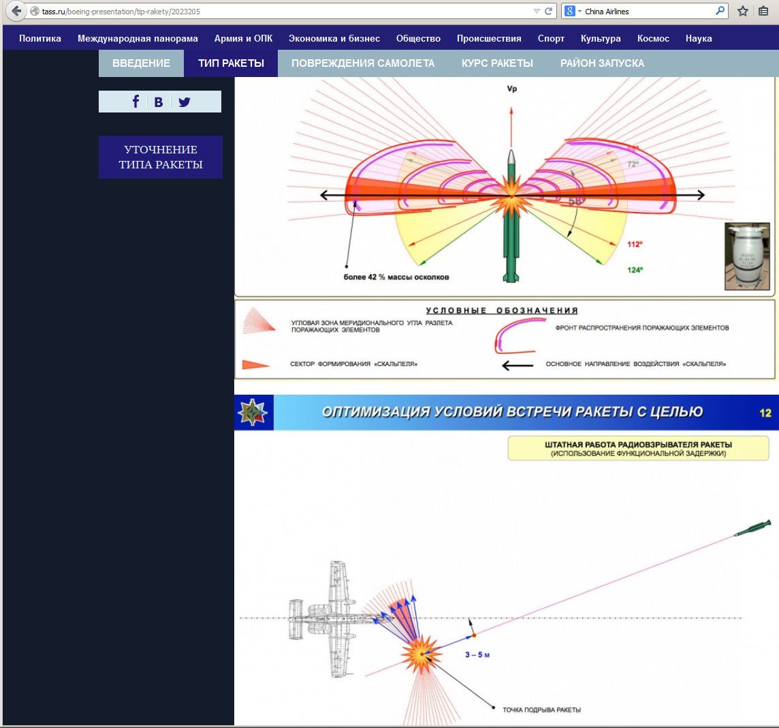Viewport: 779px width, 728px height.
Task: Open the ПОВРЕЖДЕНИЯ САМОЛЕТА tab
Action: [x=362, y=63]
